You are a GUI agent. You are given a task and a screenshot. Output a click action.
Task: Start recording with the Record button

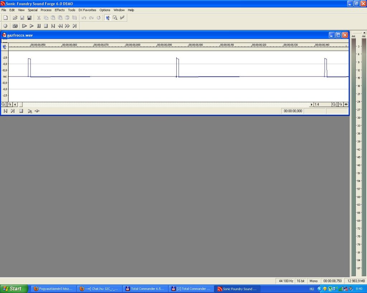(5, 26)
